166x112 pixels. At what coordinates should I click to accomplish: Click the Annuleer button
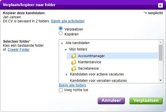point(111,101)
